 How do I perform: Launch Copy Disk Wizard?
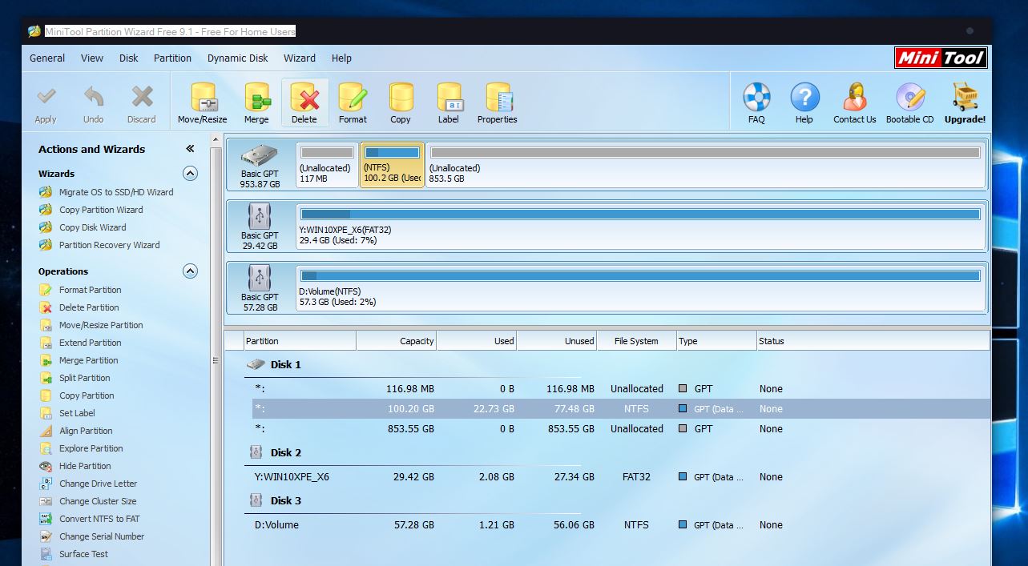93,227
